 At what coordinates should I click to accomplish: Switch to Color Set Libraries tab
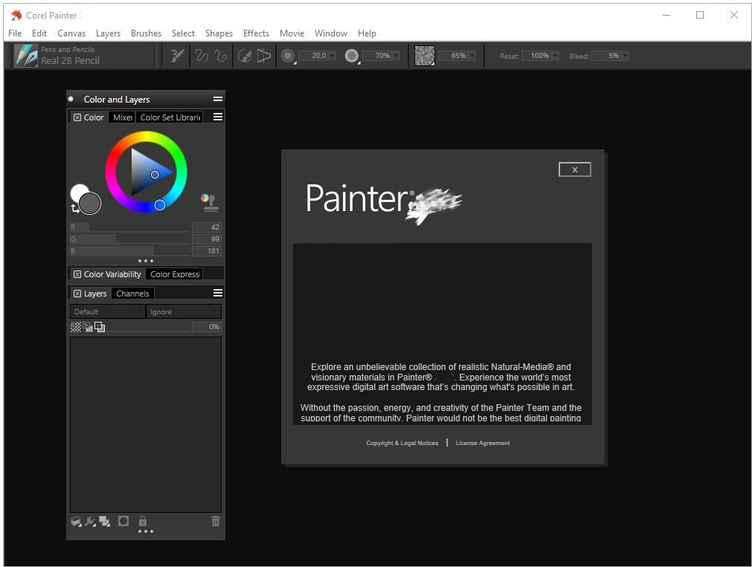[170, 117]
